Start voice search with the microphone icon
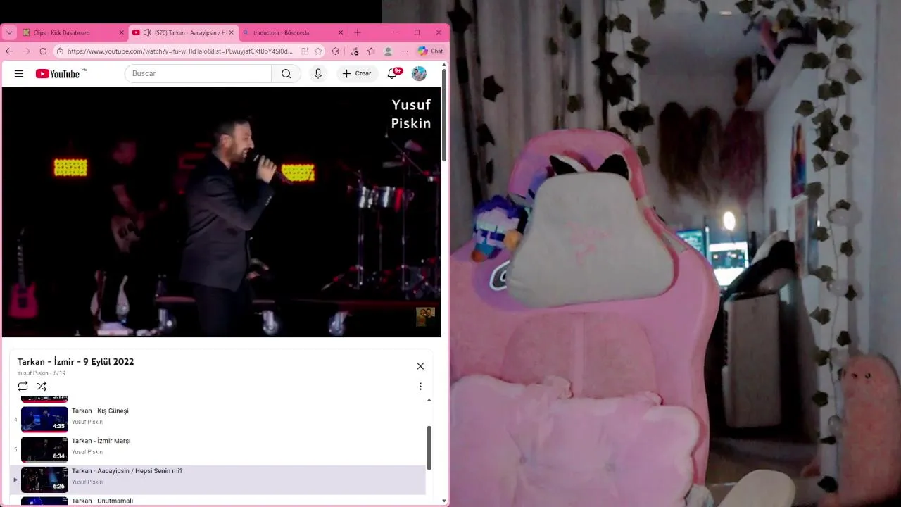 coord(318,73)
